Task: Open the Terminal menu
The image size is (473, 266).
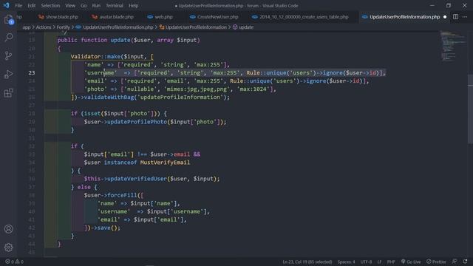Action: tap(115, 6)
